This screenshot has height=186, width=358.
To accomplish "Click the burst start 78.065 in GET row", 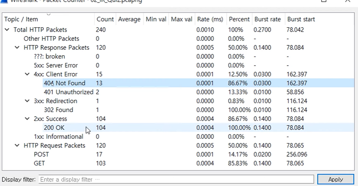I will pyautogui.click(x=295, y=163).
